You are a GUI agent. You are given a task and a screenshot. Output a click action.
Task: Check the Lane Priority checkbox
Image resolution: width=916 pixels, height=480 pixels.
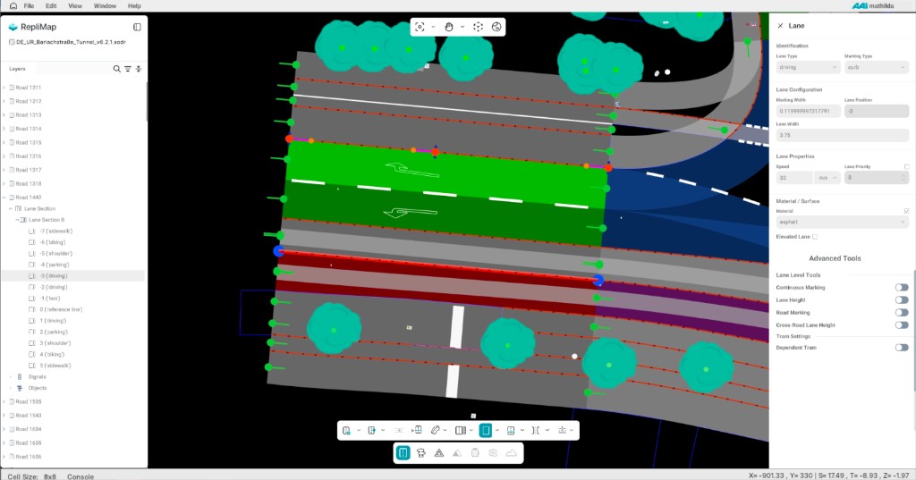click(x=906, y=167)
